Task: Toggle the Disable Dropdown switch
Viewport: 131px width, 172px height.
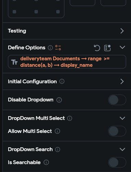Action: pyautogui.click(x=117, y=100)
